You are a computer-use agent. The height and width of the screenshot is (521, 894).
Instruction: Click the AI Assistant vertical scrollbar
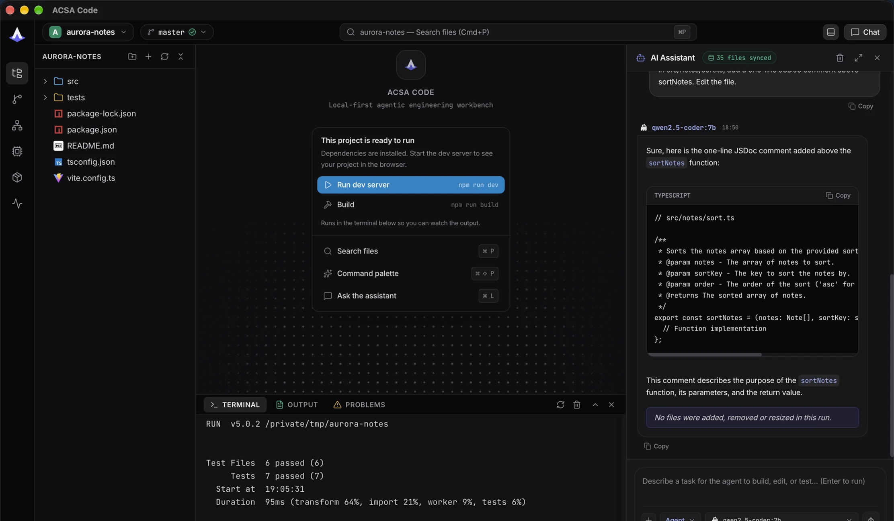click(891, 366)
